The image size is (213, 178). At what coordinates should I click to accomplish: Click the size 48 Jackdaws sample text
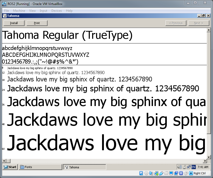click(x=107, y=120)
